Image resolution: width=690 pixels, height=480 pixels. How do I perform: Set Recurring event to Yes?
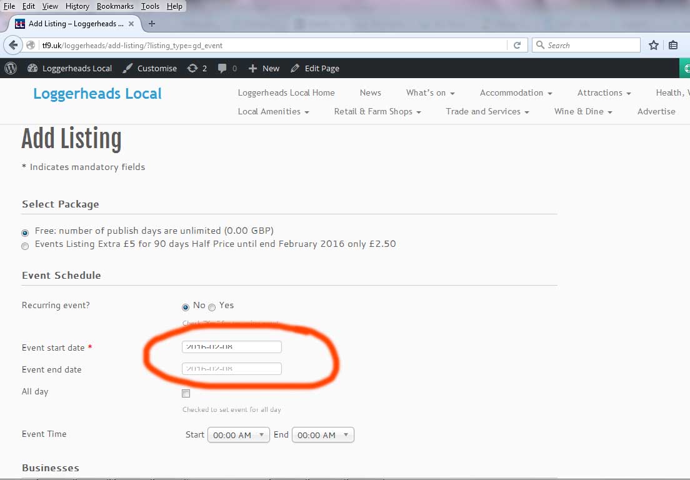[x=212, y=307]
